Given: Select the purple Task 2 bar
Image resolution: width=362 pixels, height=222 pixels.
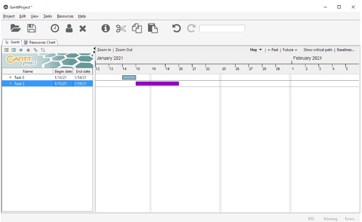Looking at the screenshot, I should pyautogui.click(x=157, y=83).
